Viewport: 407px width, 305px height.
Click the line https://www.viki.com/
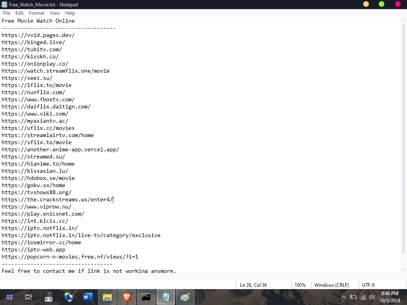35,114
